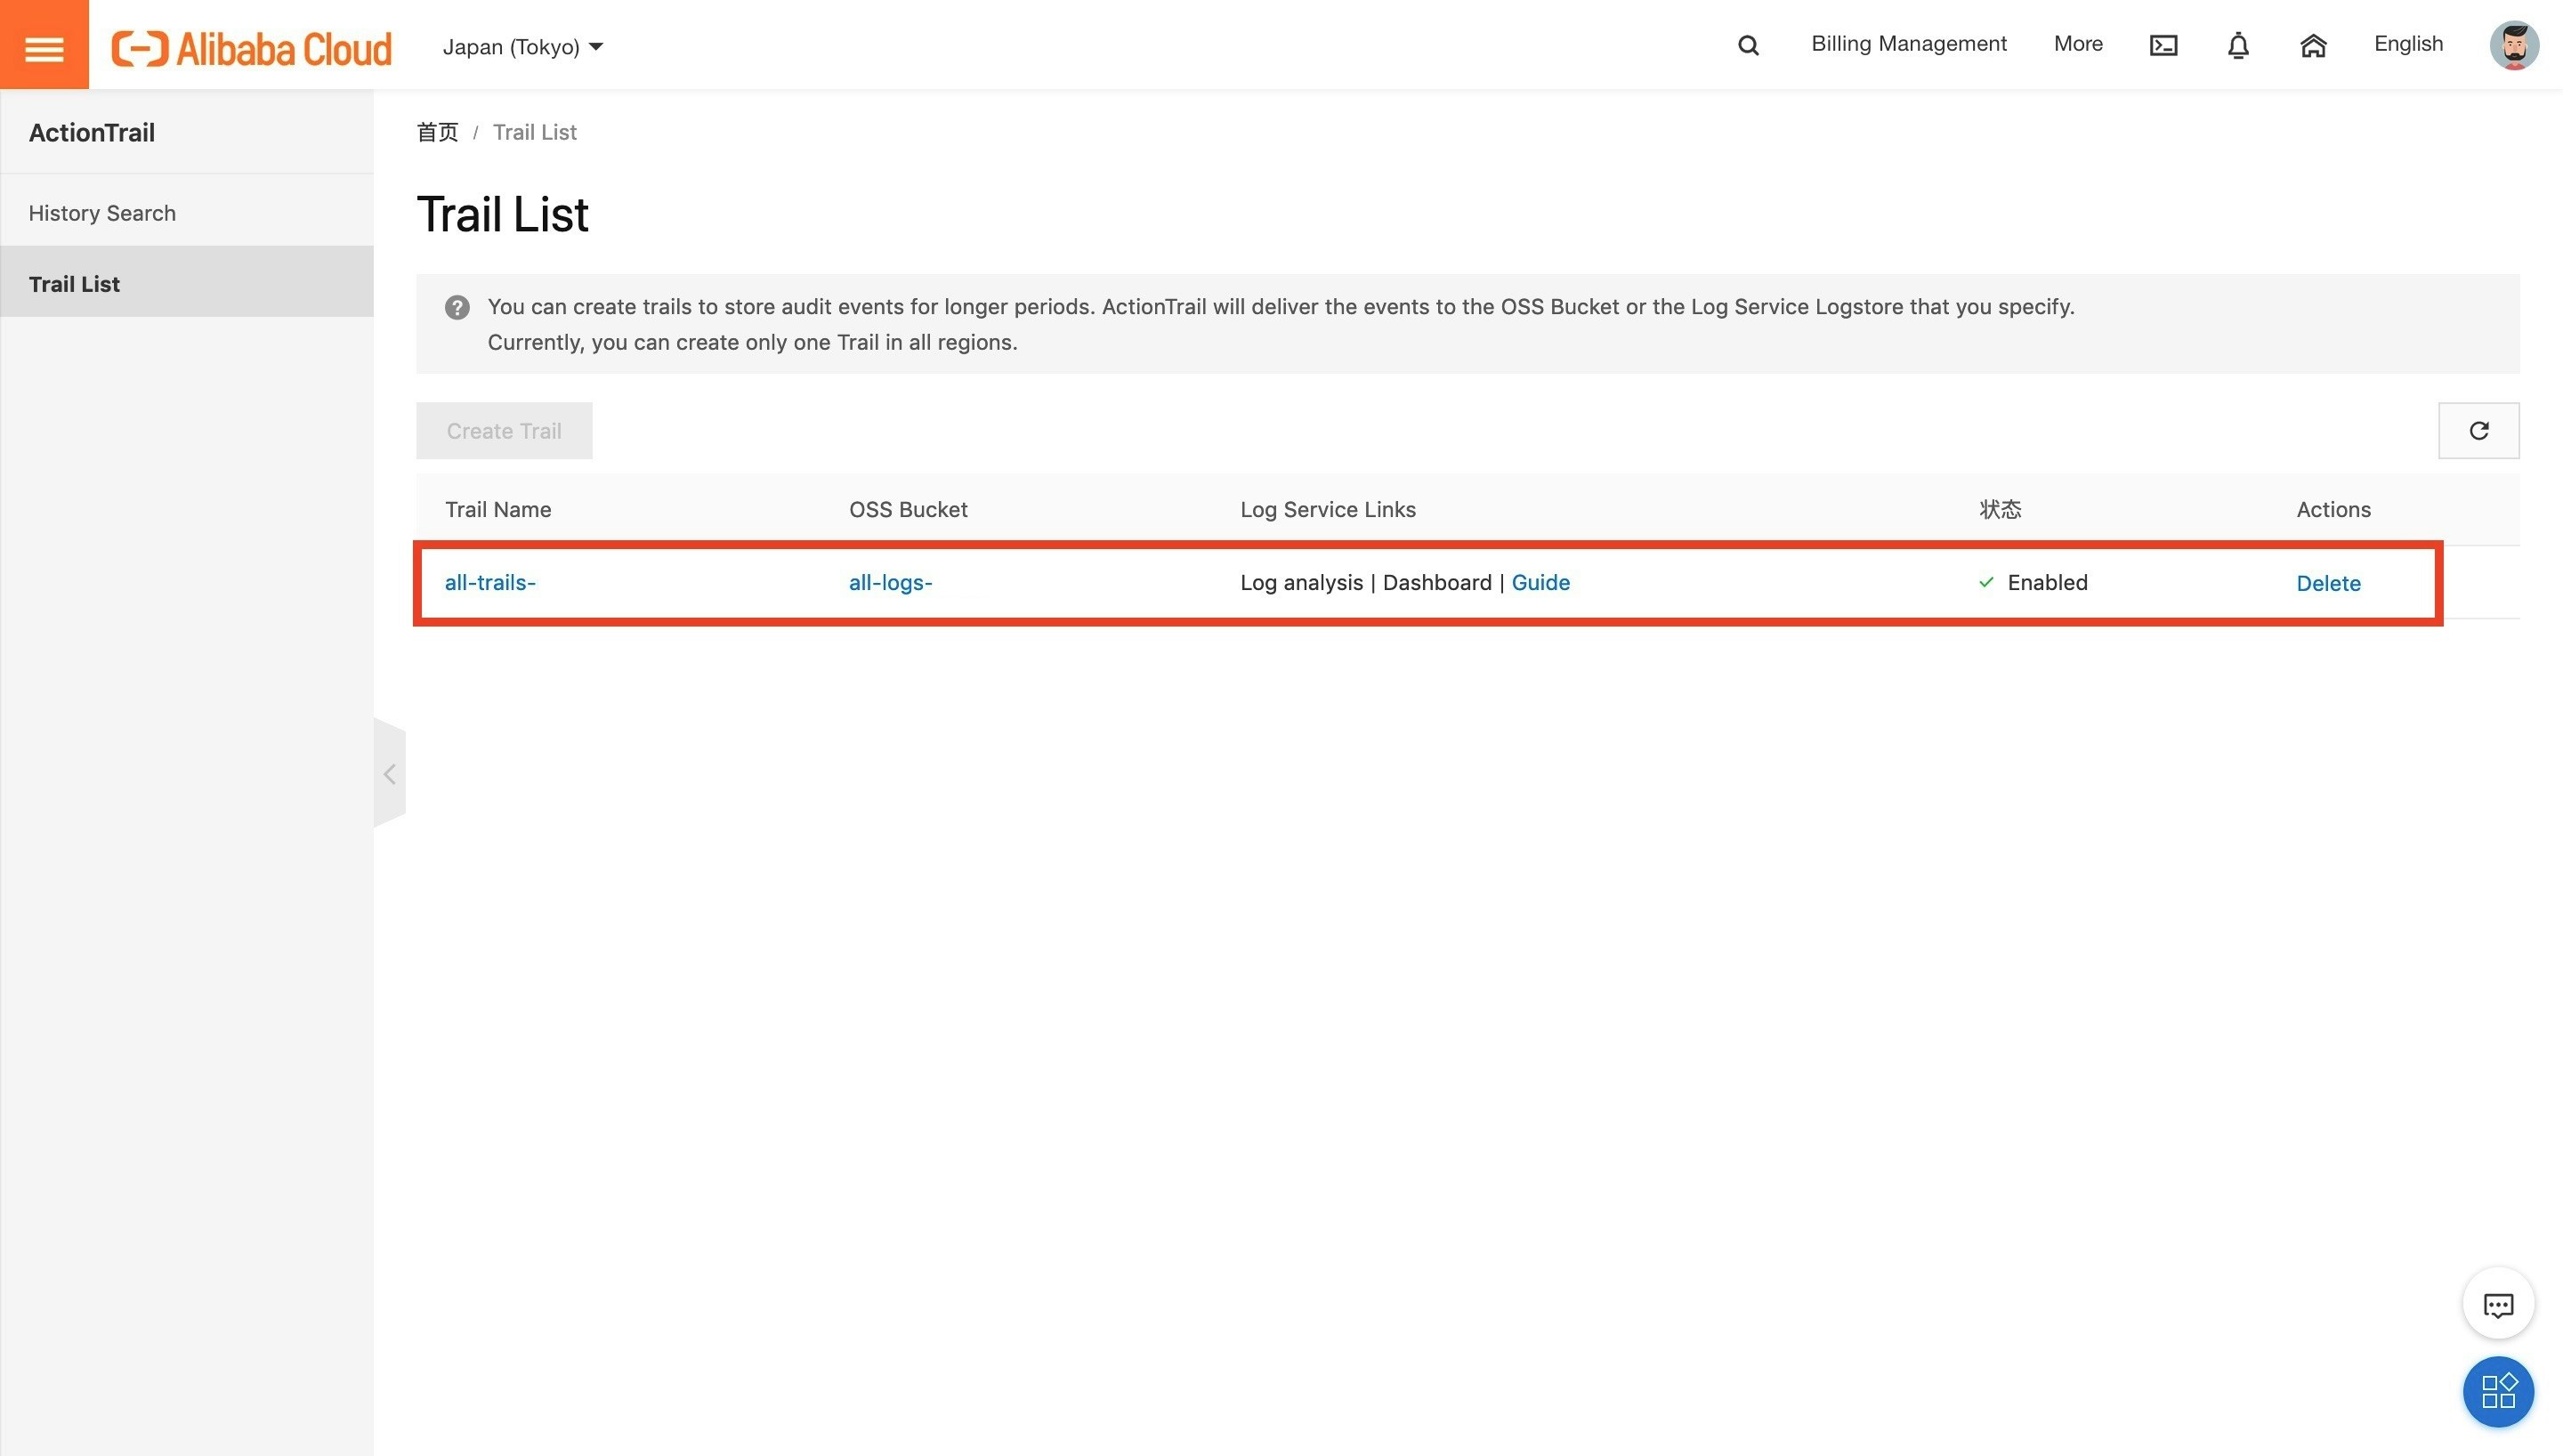Open the Guide link
The image size is (2563, 1456).
[1540, 582]
